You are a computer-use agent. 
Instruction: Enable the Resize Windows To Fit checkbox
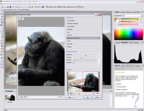pyautogui.click(x=2, y=9)
